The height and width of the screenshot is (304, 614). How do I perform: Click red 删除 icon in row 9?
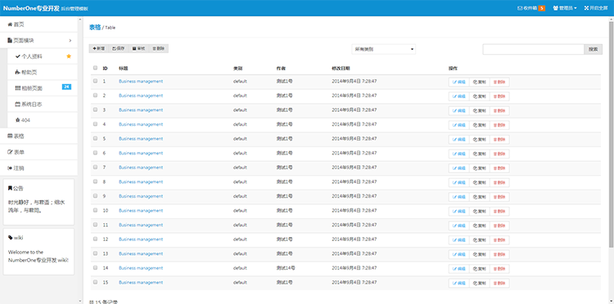click(x=495, y=197)
